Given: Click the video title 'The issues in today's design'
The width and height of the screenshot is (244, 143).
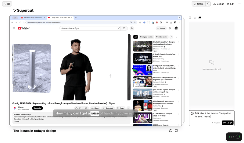Looking at the screenshot, I should [34, 131].
